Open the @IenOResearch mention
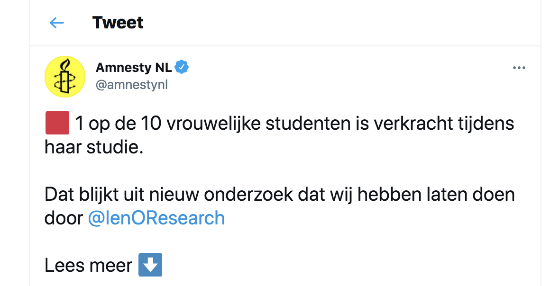The image size is (550, 286). coord(156,218)
